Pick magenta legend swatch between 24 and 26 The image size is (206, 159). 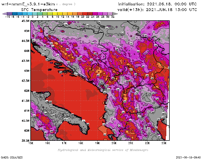[x=95, y=14]
